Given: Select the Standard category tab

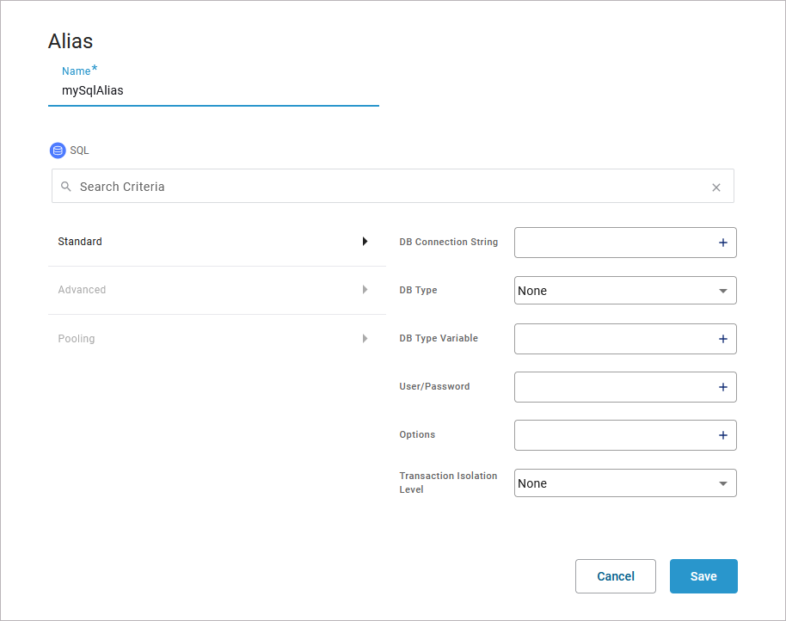Looking at the screenshot, I should [80, 242].
